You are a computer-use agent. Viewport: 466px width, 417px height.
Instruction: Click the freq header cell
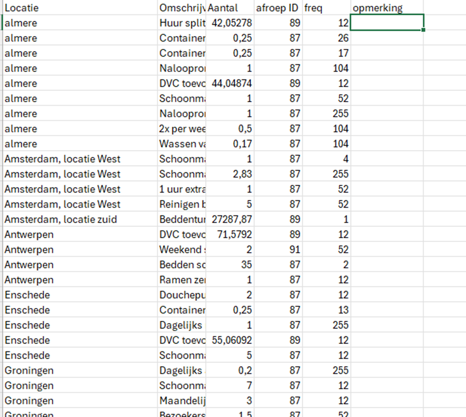pos(326,7)
